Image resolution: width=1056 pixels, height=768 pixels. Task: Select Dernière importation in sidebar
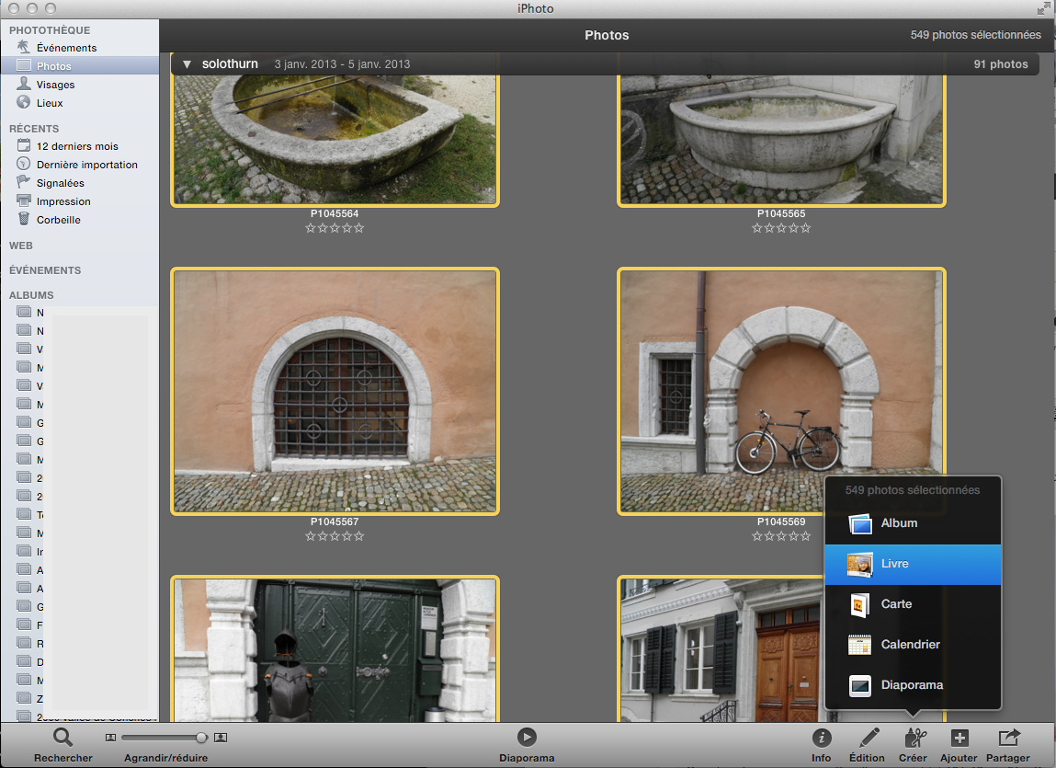coord(86,165)
